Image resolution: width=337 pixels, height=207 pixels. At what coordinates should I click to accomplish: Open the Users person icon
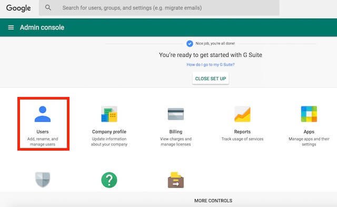[x=43, y=114]
